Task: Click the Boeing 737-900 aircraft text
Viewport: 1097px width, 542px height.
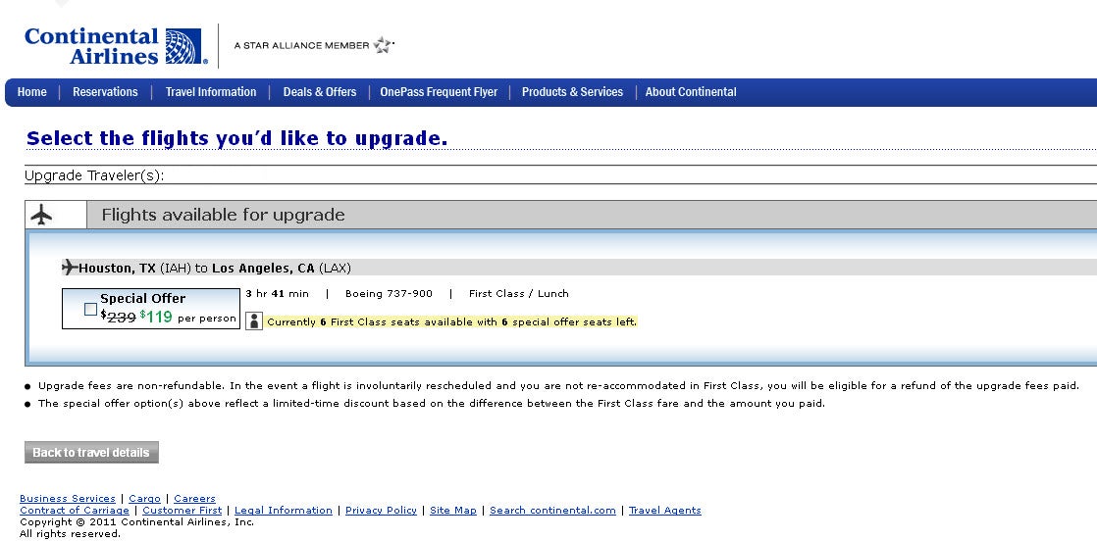Action: coord(389,293)
